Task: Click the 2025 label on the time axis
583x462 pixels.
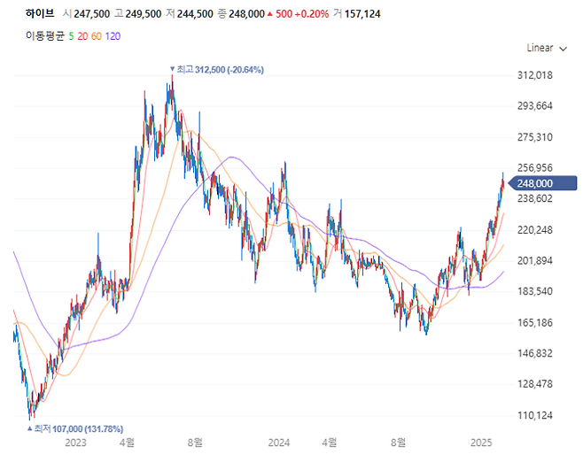Action: click(480, 441)
